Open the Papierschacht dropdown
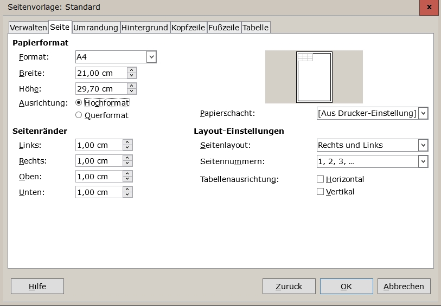Screen dimensions: 441x306 click(x=372, y=113)
